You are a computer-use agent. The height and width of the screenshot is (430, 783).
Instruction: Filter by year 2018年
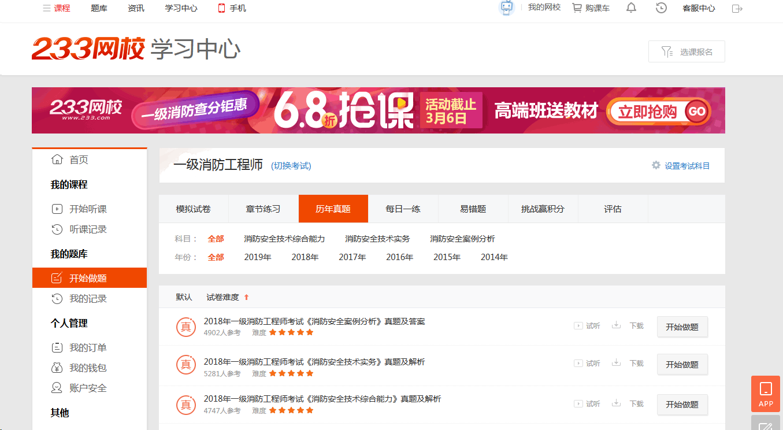pyautogui.click(x=305, y=257)
